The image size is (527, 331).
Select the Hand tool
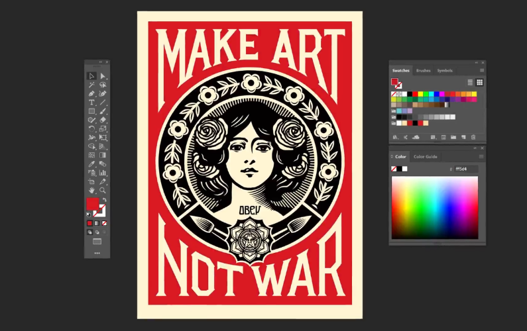tap(91, 191)
